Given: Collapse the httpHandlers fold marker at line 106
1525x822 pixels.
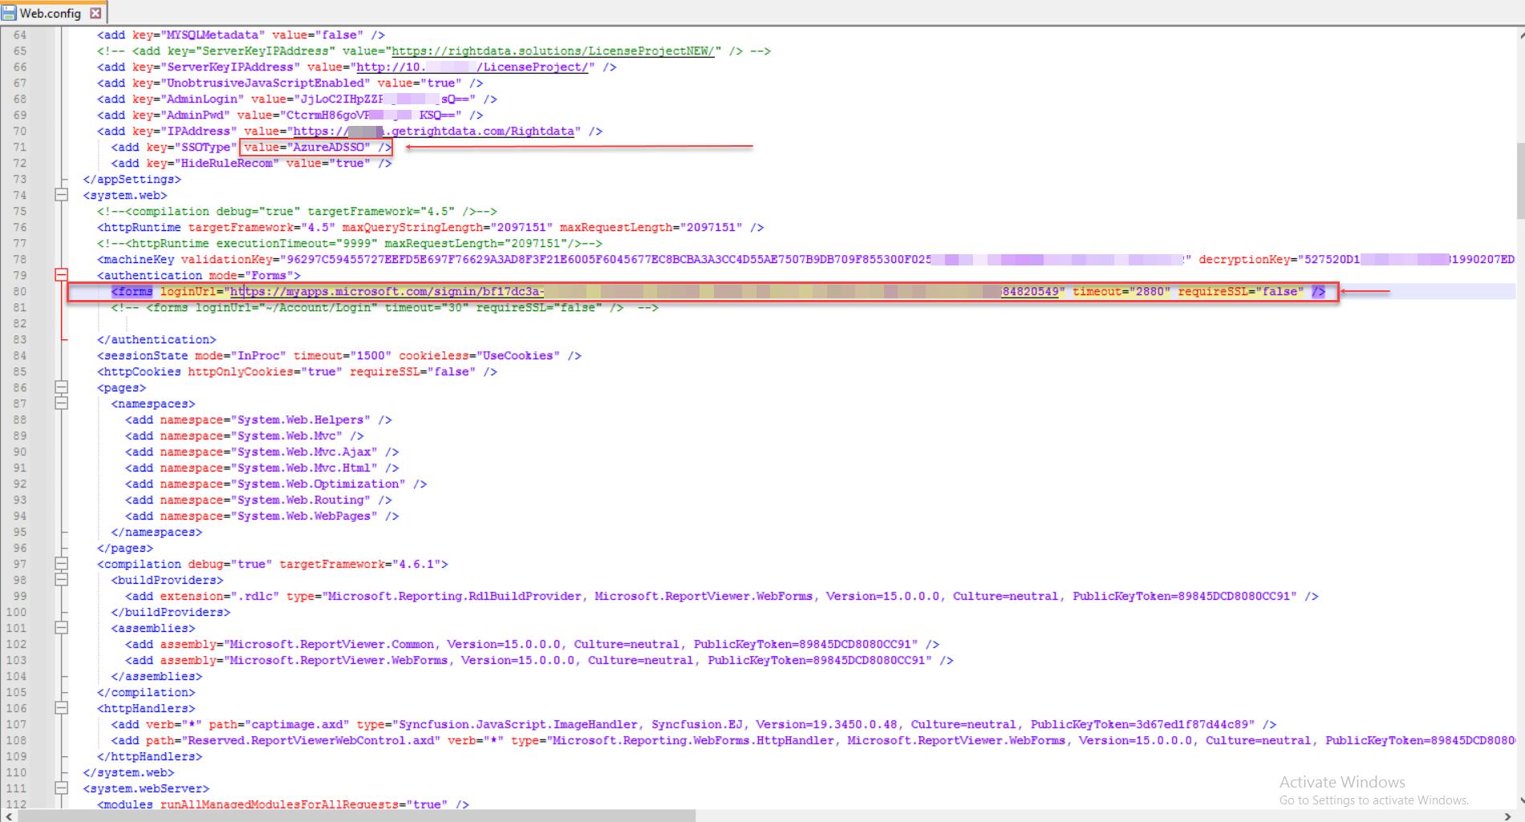Looking at the screenshot, I should [x=61, y=708].
